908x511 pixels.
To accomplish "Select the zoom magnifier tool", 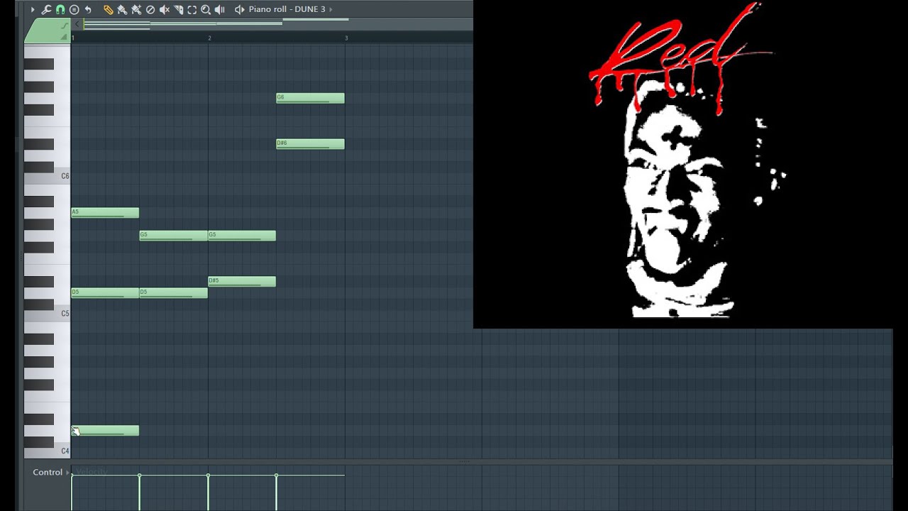I will click(x=206, y=9).
